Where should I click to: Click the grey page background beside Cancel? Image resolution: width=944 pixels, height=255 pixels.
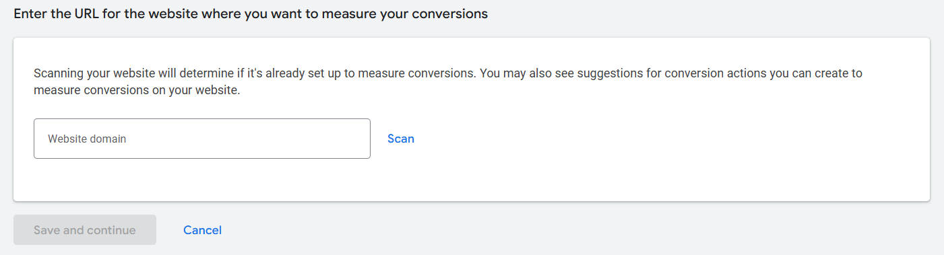point(539,230)
